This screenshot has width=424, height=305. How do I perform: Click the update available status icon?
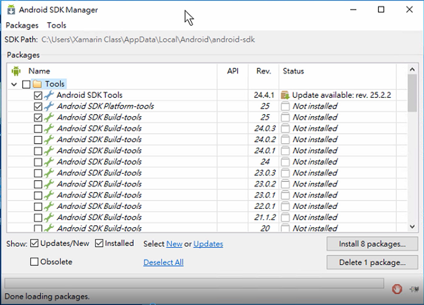point(285,95)
